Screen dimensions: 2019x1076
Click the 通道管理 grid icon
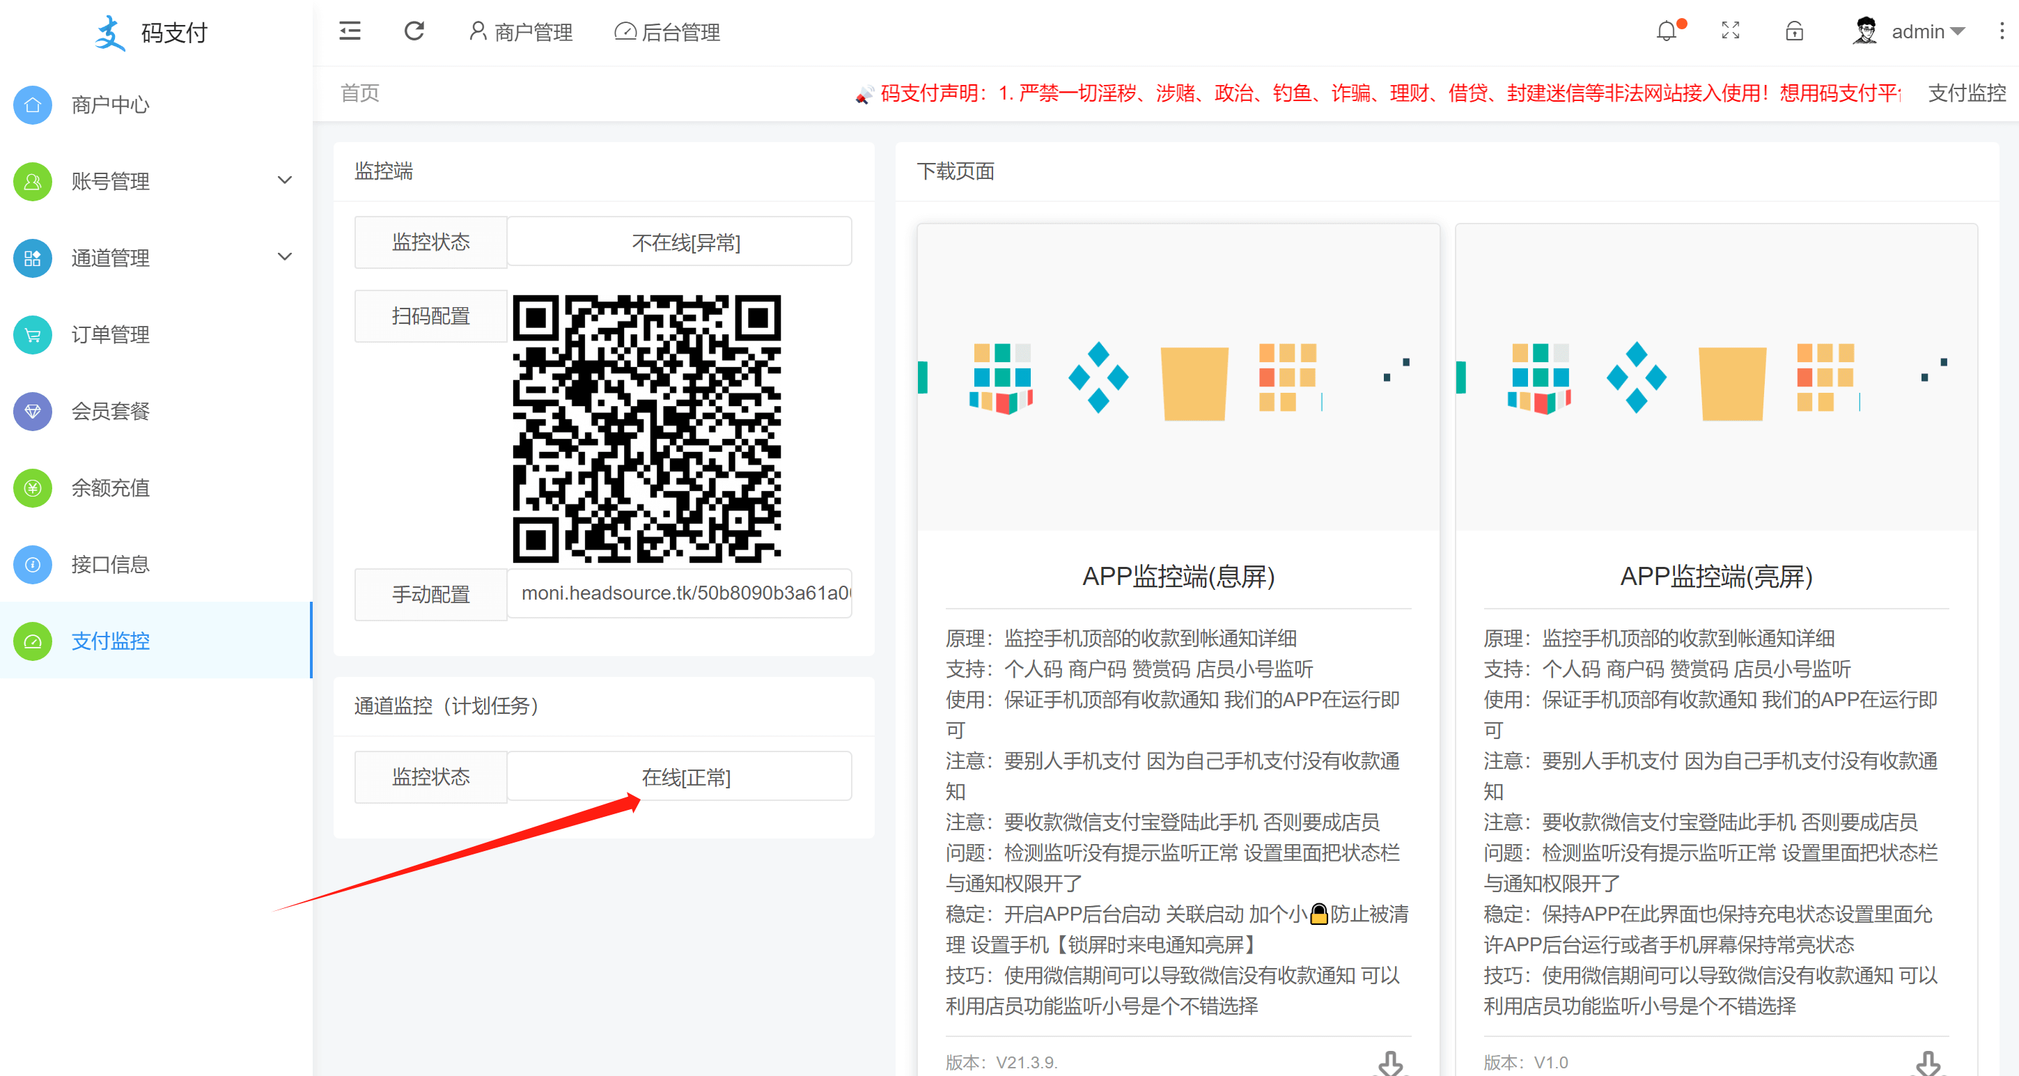click(x=33, y=258)
